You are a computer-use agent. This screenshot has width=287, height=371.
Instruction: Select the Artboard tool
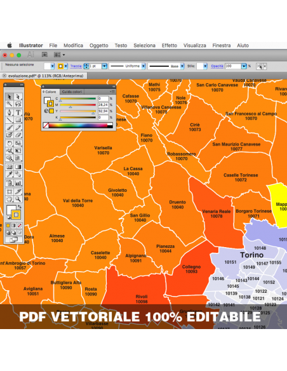point(10,191)
